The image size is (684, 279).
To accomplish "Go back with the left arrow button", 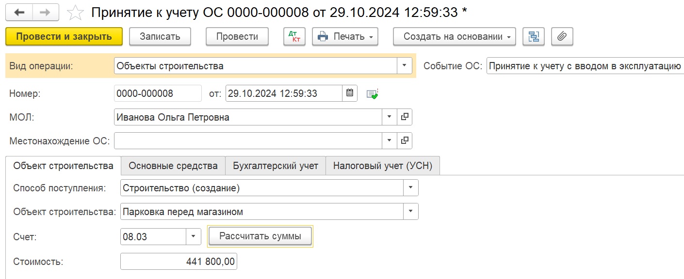I will 19,13.
